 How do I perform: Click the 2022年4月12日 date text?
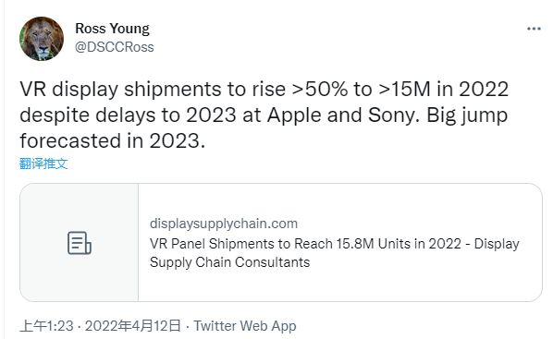(x=132, y=326)
